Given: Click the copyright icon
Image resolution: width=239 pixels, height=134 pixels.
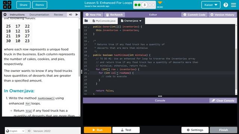Looking at the screenshot, I should 29,131.
